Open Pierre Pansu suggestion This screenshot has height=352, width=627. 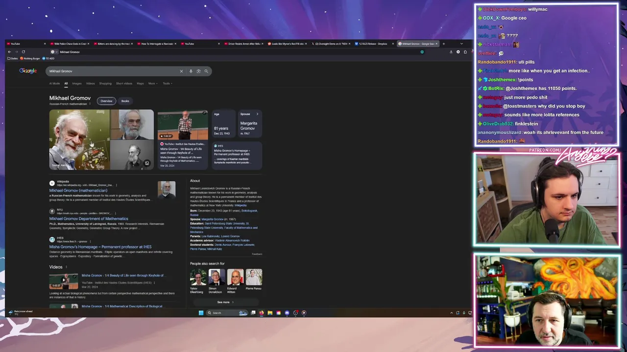(254, 281)
